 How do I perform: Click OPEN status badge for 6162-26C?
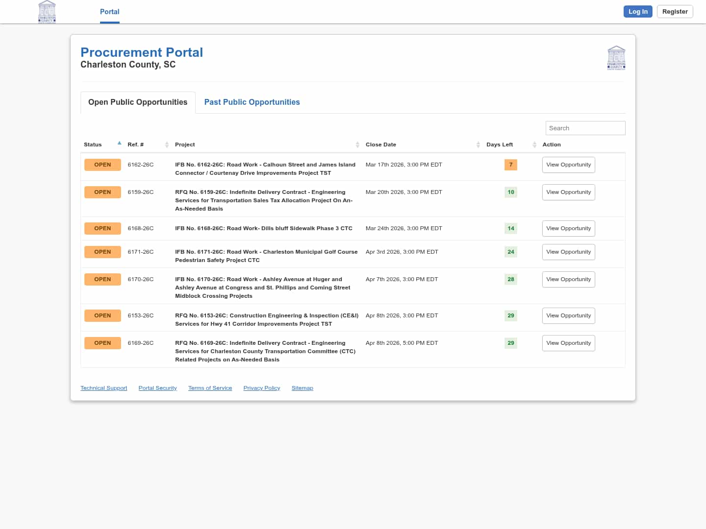pos(102,165)
